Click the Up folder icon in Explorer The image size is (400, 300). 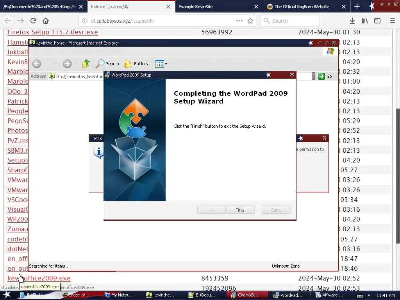(86, 64)
